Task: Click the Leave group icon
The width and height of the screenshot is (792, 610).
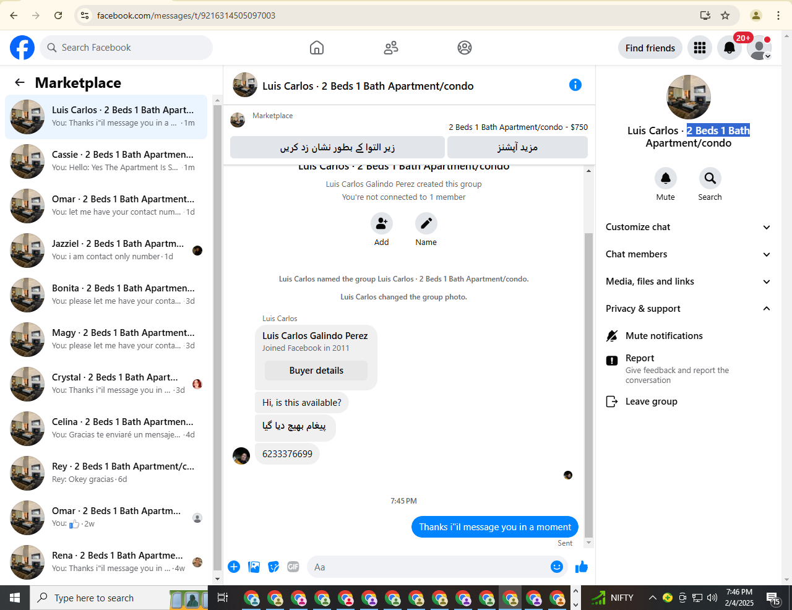Action: point(612,402)
